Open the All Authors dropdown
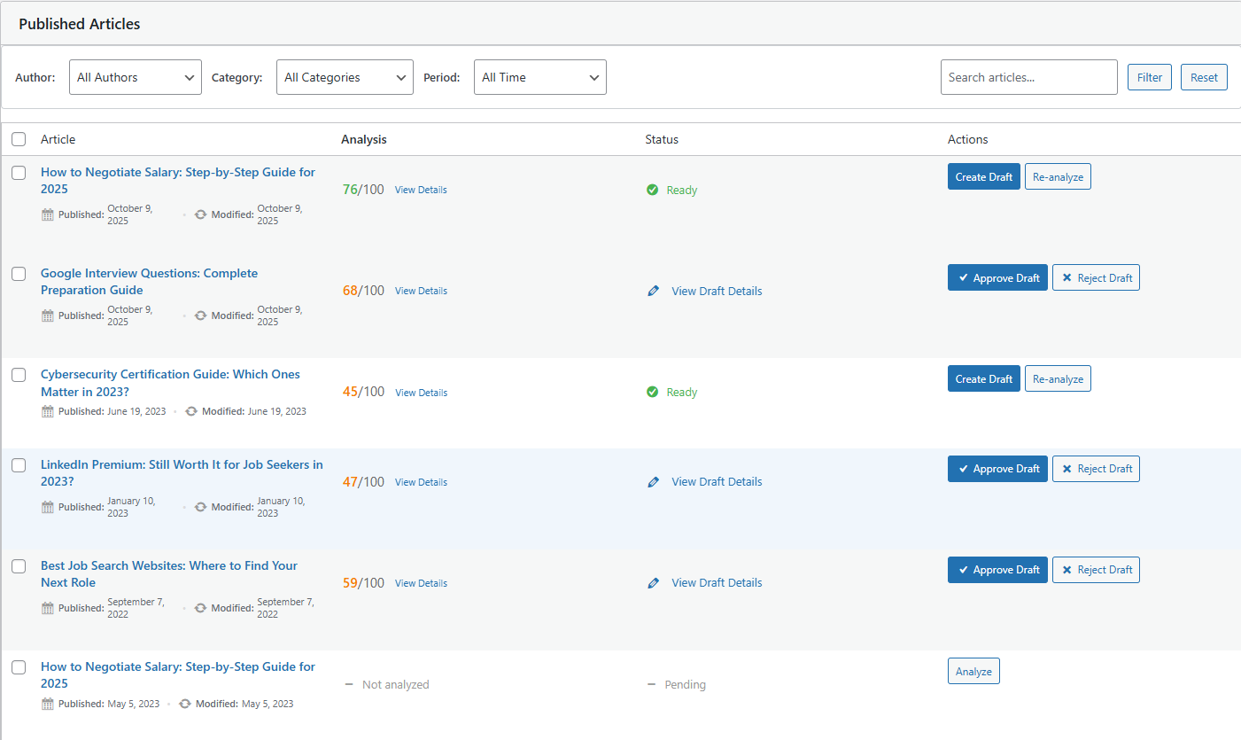Image resolution: width=1241 pixels, height=740 pixels. [136, 77]
